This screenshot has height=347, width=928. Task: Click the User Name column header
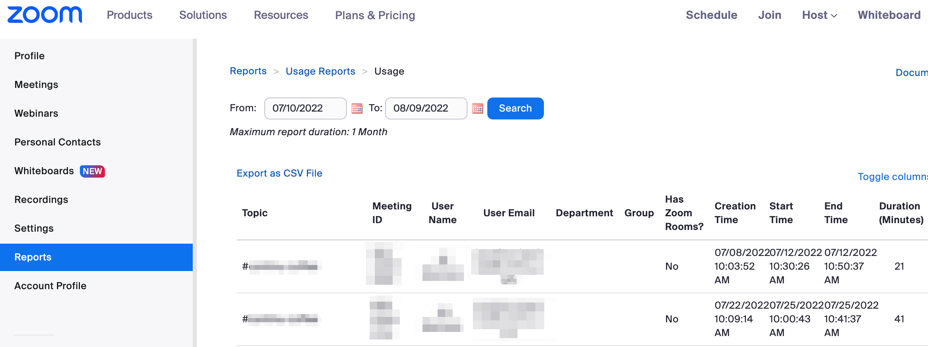(x=442, y=213)
